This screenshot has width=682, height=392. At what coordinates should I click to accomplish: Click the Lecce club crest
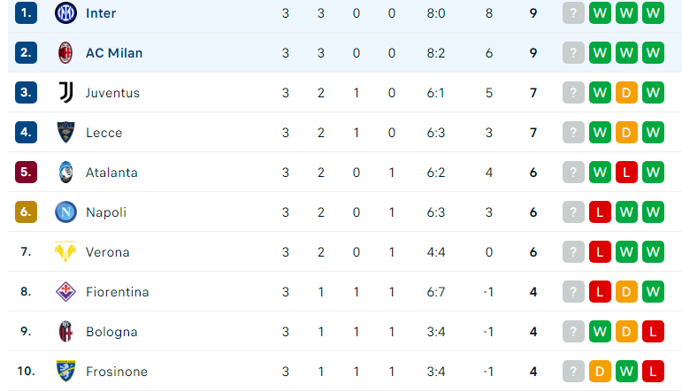[65, 132]
